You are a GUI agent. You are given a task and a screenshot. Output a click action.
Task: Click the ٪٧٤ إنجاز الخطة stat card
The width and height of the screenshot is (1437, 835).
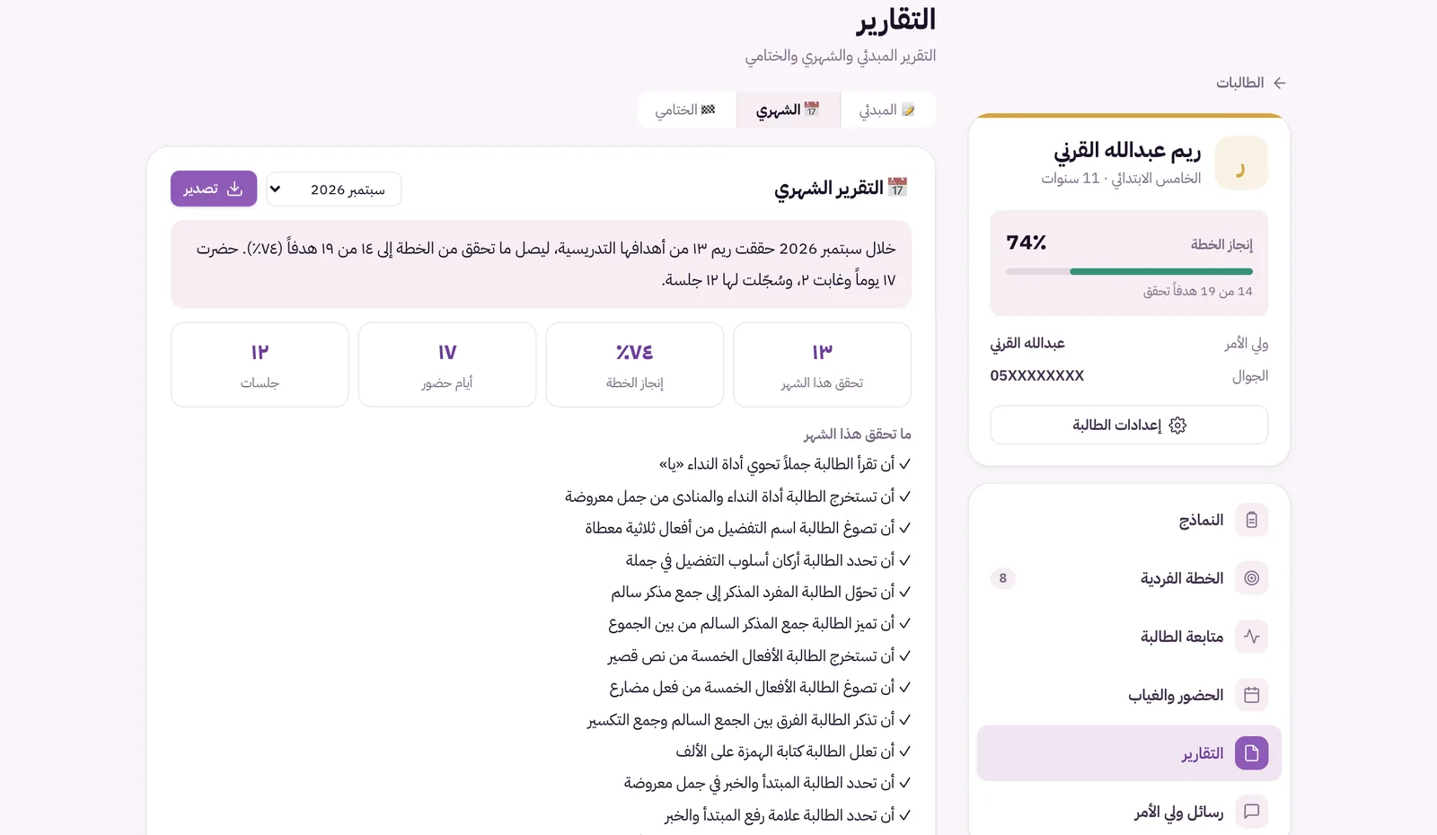[x=635, y=365]
